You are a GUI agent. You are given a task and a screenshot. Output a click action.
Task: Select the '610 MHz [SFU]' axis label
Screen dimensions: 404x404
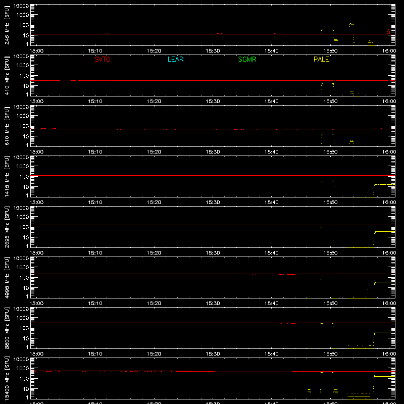coord(7,126)
